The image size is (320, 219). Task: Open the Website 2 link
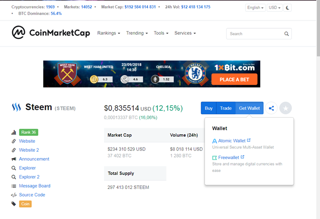[x=29, y=150]
